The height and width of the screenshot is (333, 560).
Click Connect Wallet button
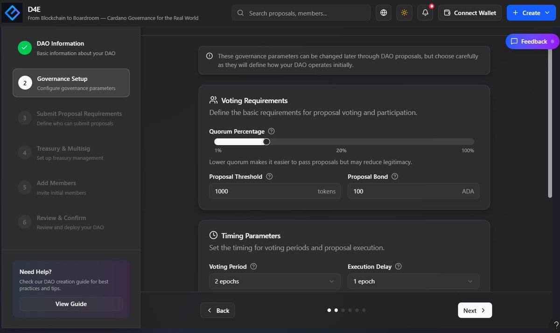coord(470,13)
